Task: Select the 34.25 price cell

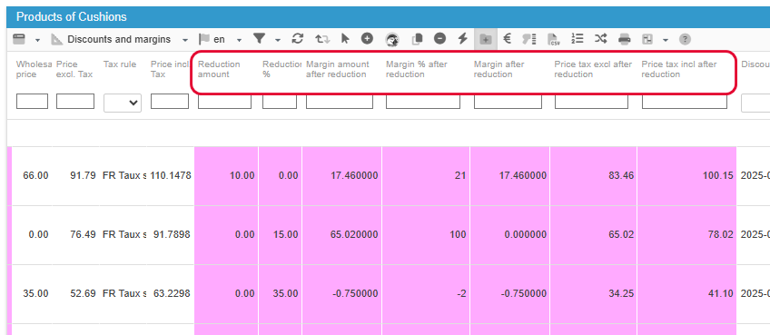Action: click(593, 294)
